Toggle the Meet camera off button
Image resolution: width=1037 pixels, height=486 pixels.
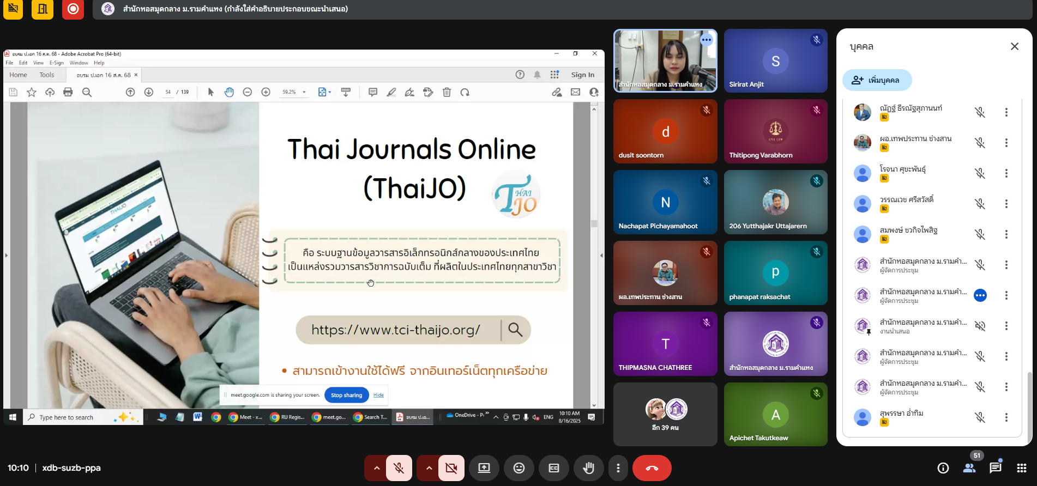(451, 468)
